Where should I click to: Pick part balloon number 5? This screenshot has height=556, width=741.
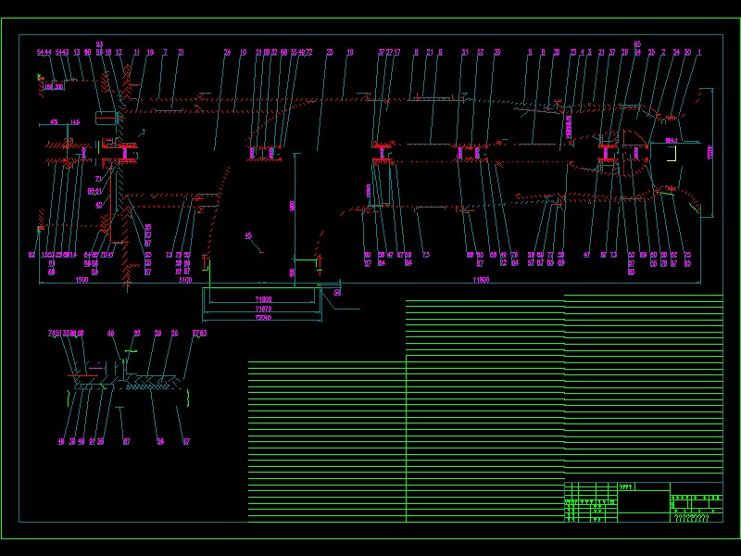530,52
